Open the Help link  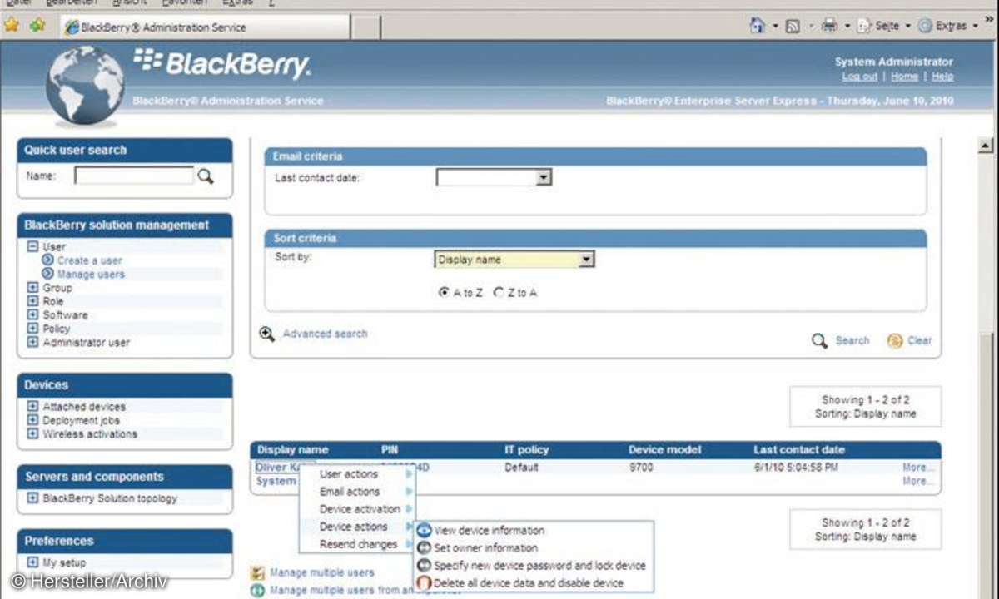942,77
